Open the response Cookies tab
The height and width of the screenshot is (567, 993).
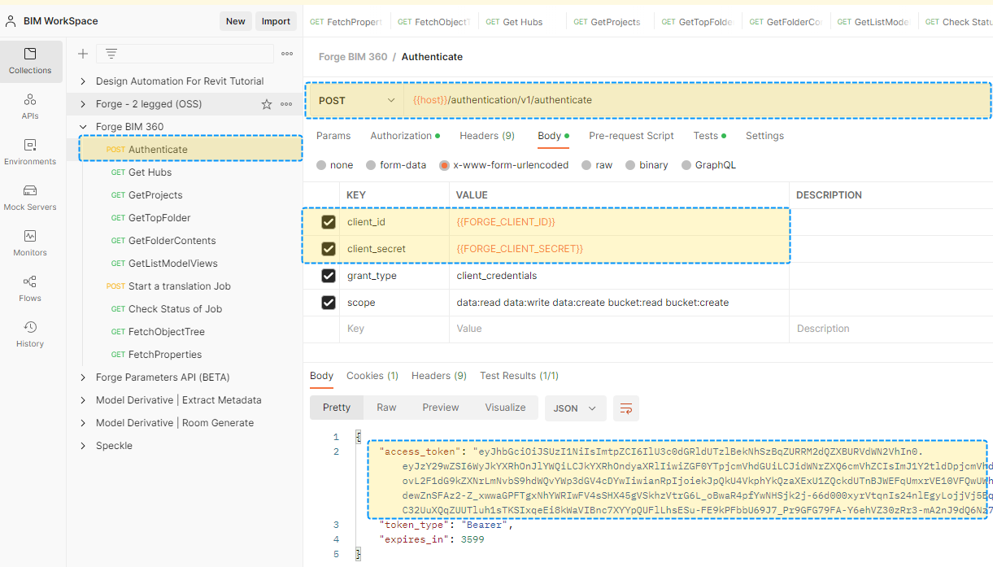pyautogui.click(x=372, y=376)
